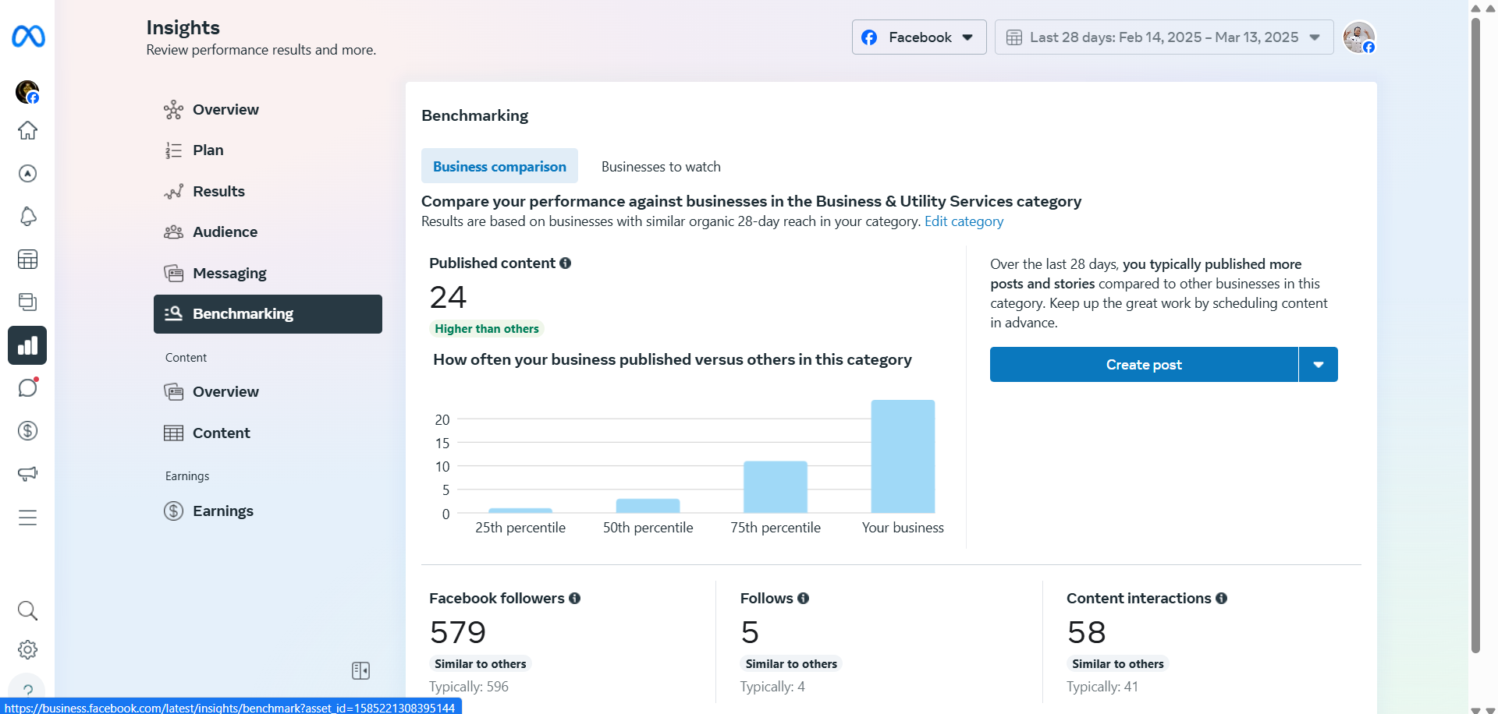
Task: Click the Create post button
Action: pos(1144,365)
